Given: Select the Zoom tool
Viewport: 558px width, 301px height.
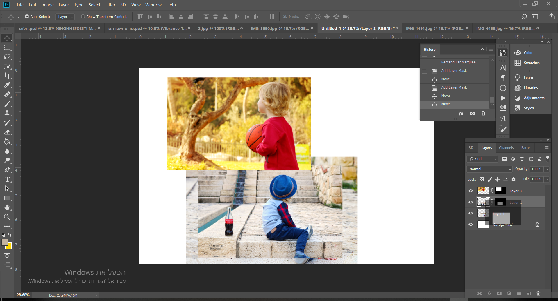Looking at the screenshot, I should click(x=7, y=217).
